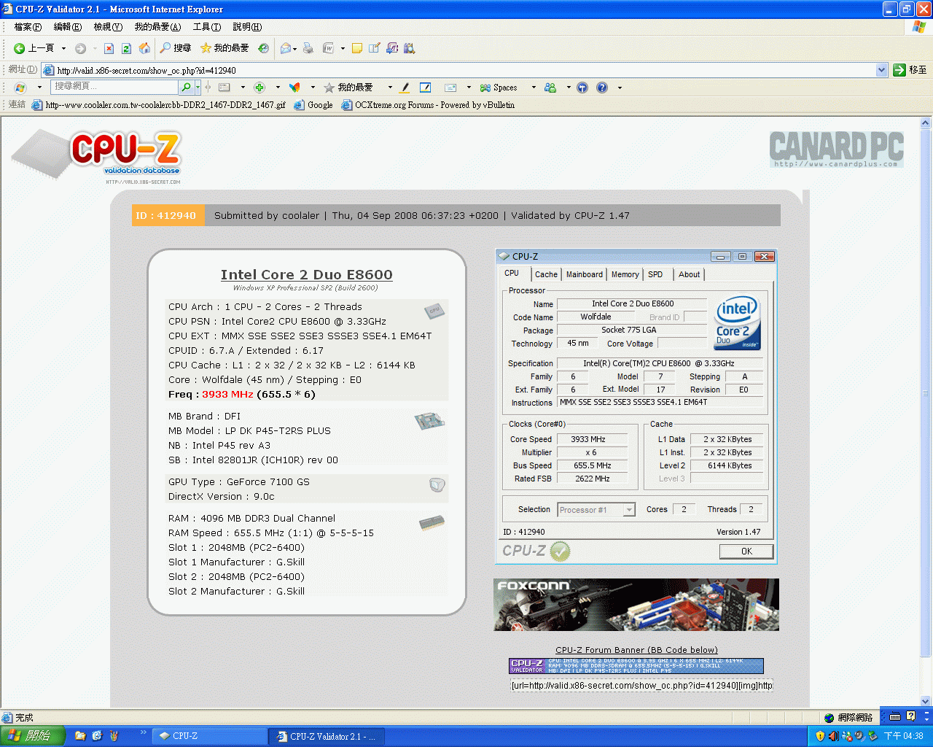933x747 pixels.
Task: Expand the Word edit dropdown arrow
Action: [x=341, y=49]
